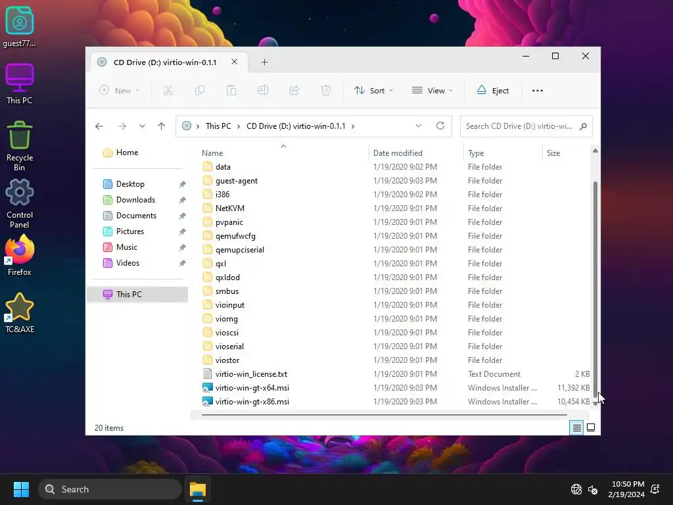Image resolution: width=673 pixels, height=505 pixels.
Task: Open Windows Start menu
Action: tap(21, 489)
